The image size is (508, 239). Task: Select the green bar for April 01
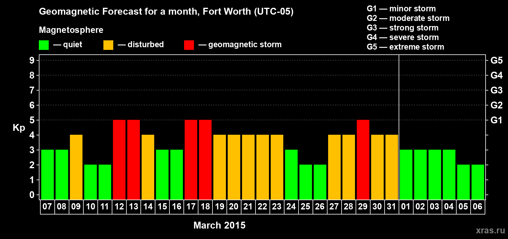click(x=406, y=174)
